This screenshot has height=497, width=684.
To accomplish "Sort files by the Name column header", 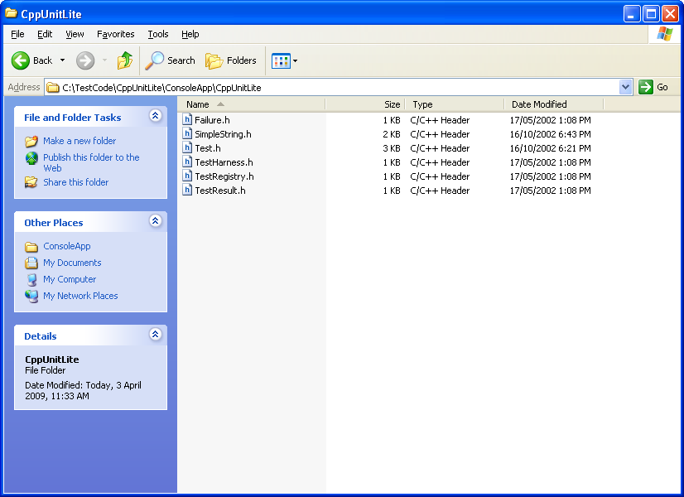I will (252, 104).
